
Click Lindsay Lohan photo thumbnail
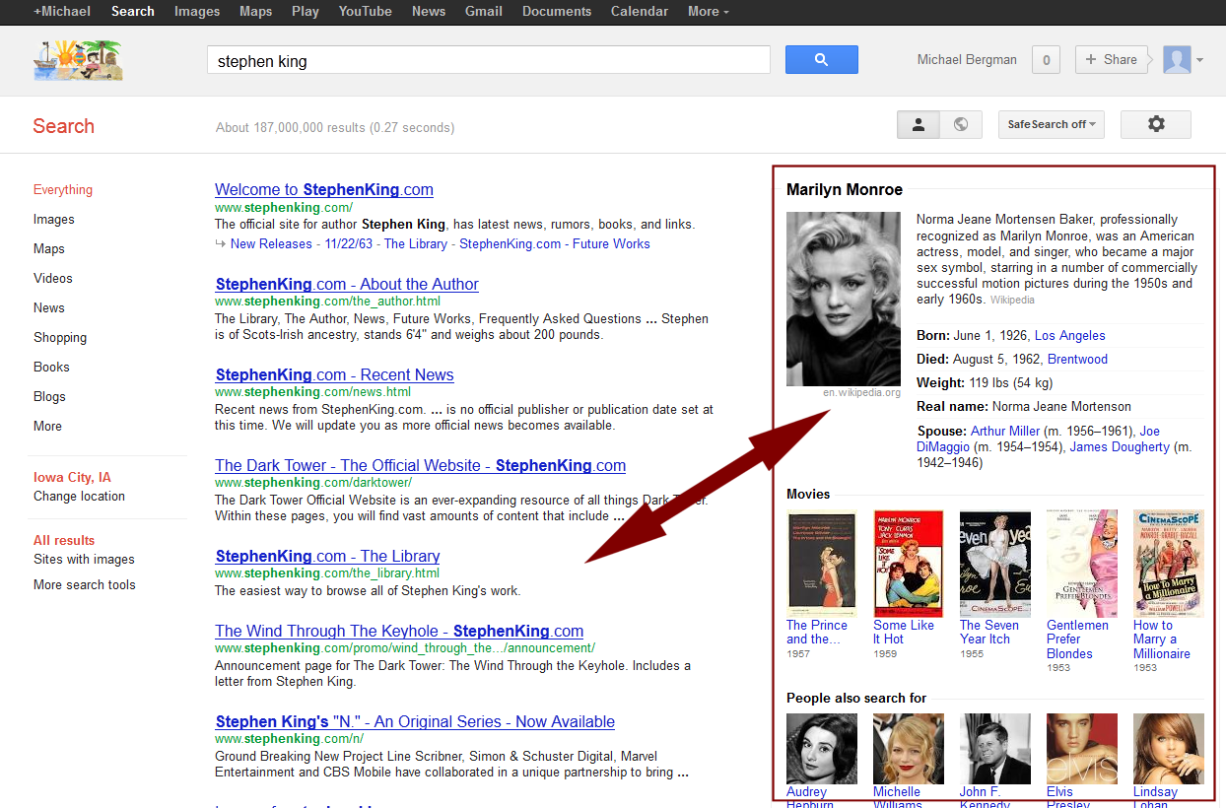(x=1169, y=749)
